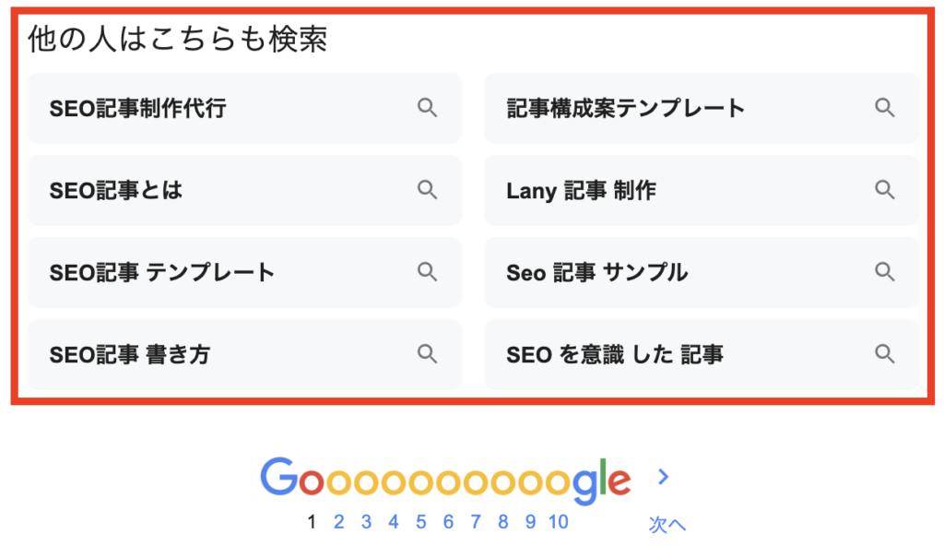Viewport: 944px width, 558px height.
Task: Click magnifier icon next to Lany 記事 制作
Action: [885, 190]
